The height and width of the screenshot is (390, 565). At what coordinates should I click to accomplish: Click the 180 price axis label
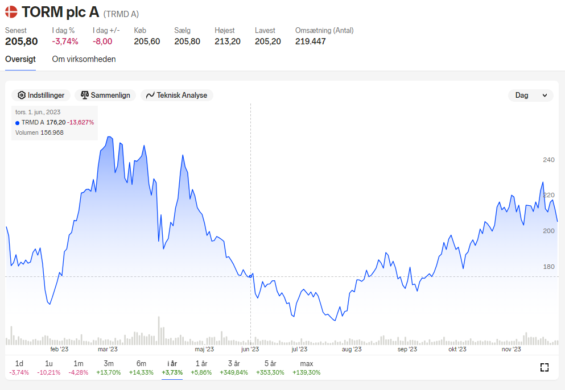(549, 267)
